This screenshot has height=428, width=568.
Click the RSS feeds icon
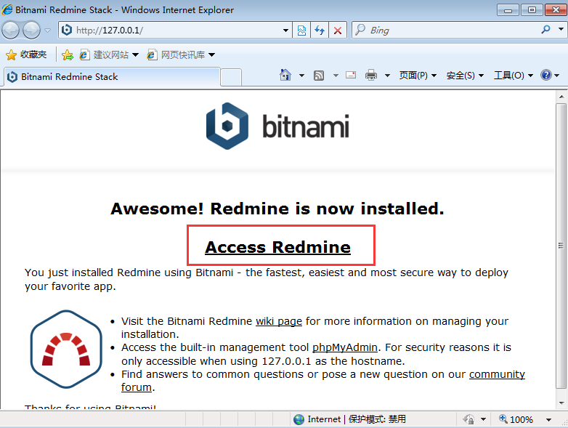click(319, 76)
